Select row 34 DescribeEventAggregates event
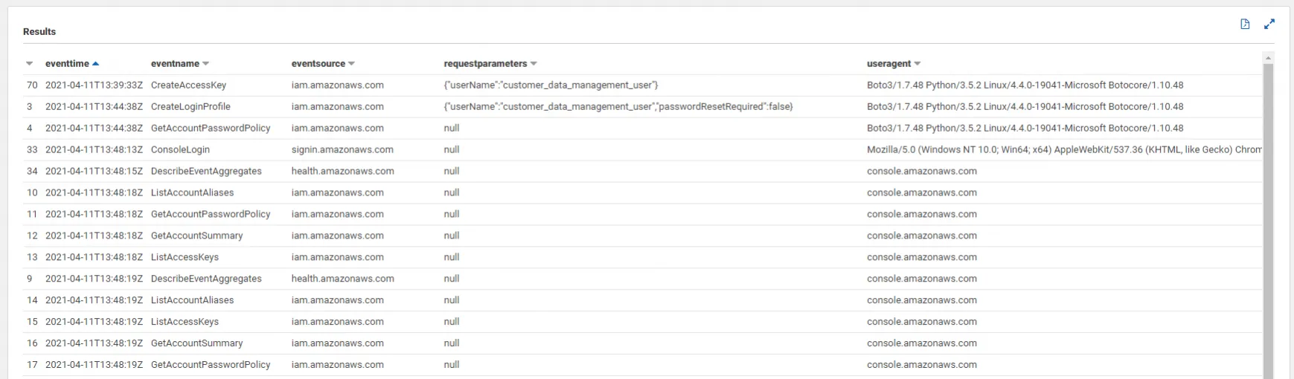This screenshot has width=1294, height=379. coord(642,172)
